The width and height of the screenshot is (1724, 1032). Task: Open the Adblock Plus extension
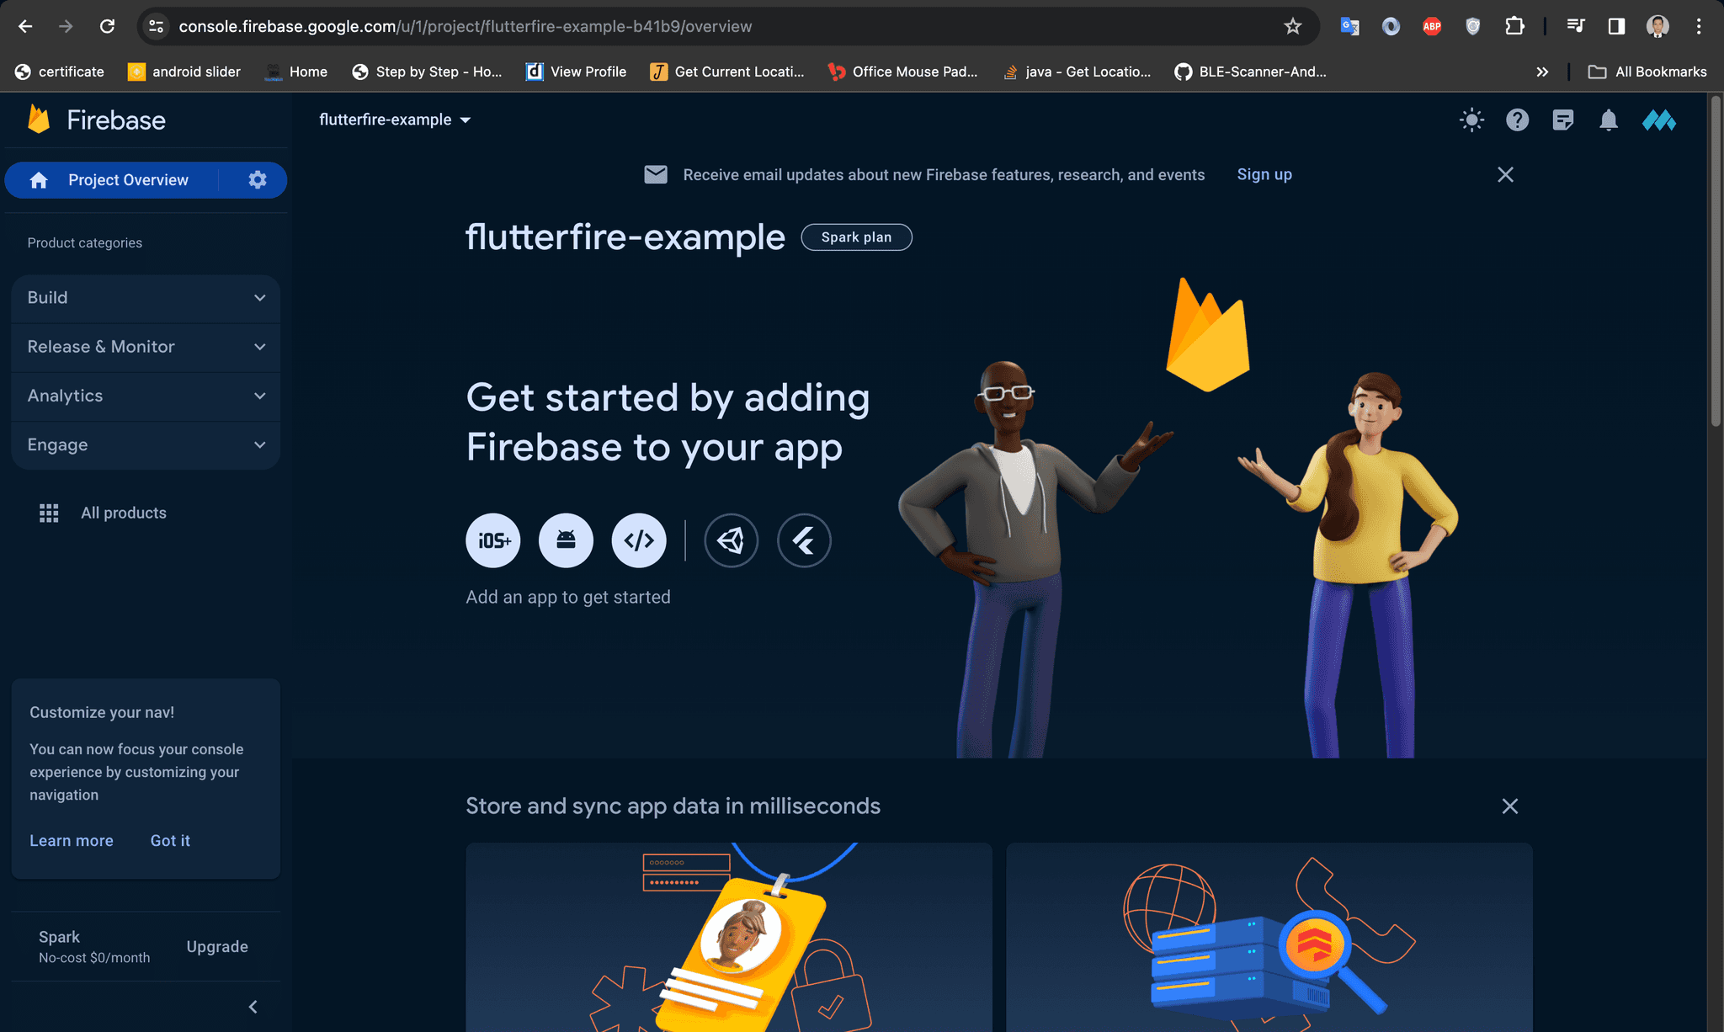coord(1432,27)
